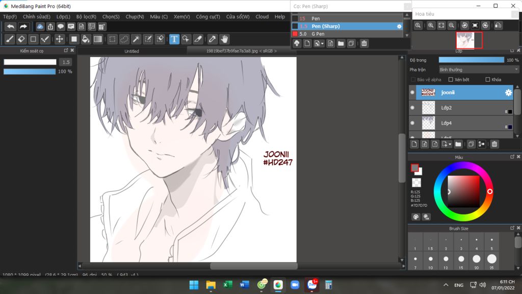Hide the joonii layer visibility

pos(412,93)
